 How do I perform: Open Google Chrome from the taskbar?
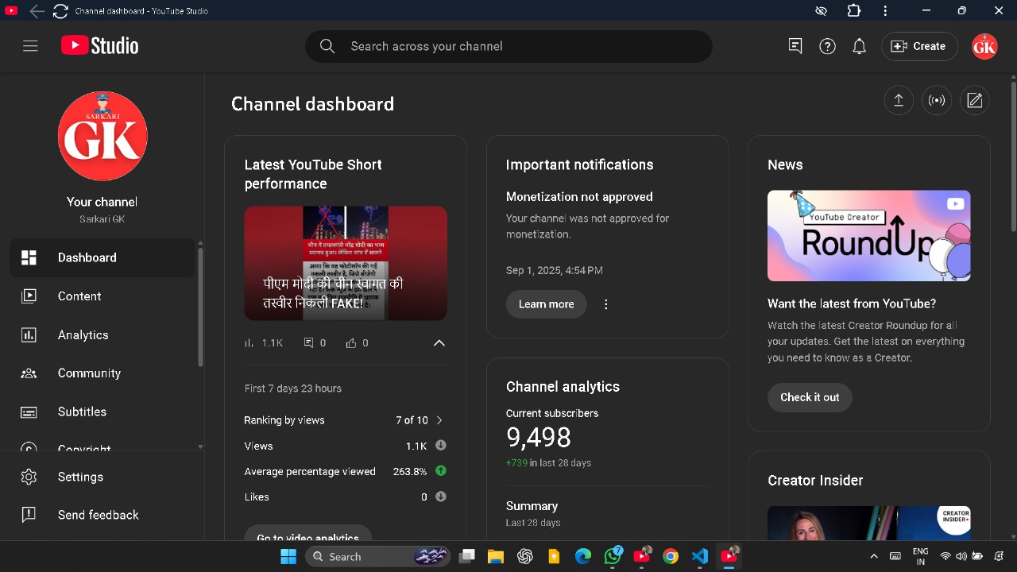click(x=671, y=556)
